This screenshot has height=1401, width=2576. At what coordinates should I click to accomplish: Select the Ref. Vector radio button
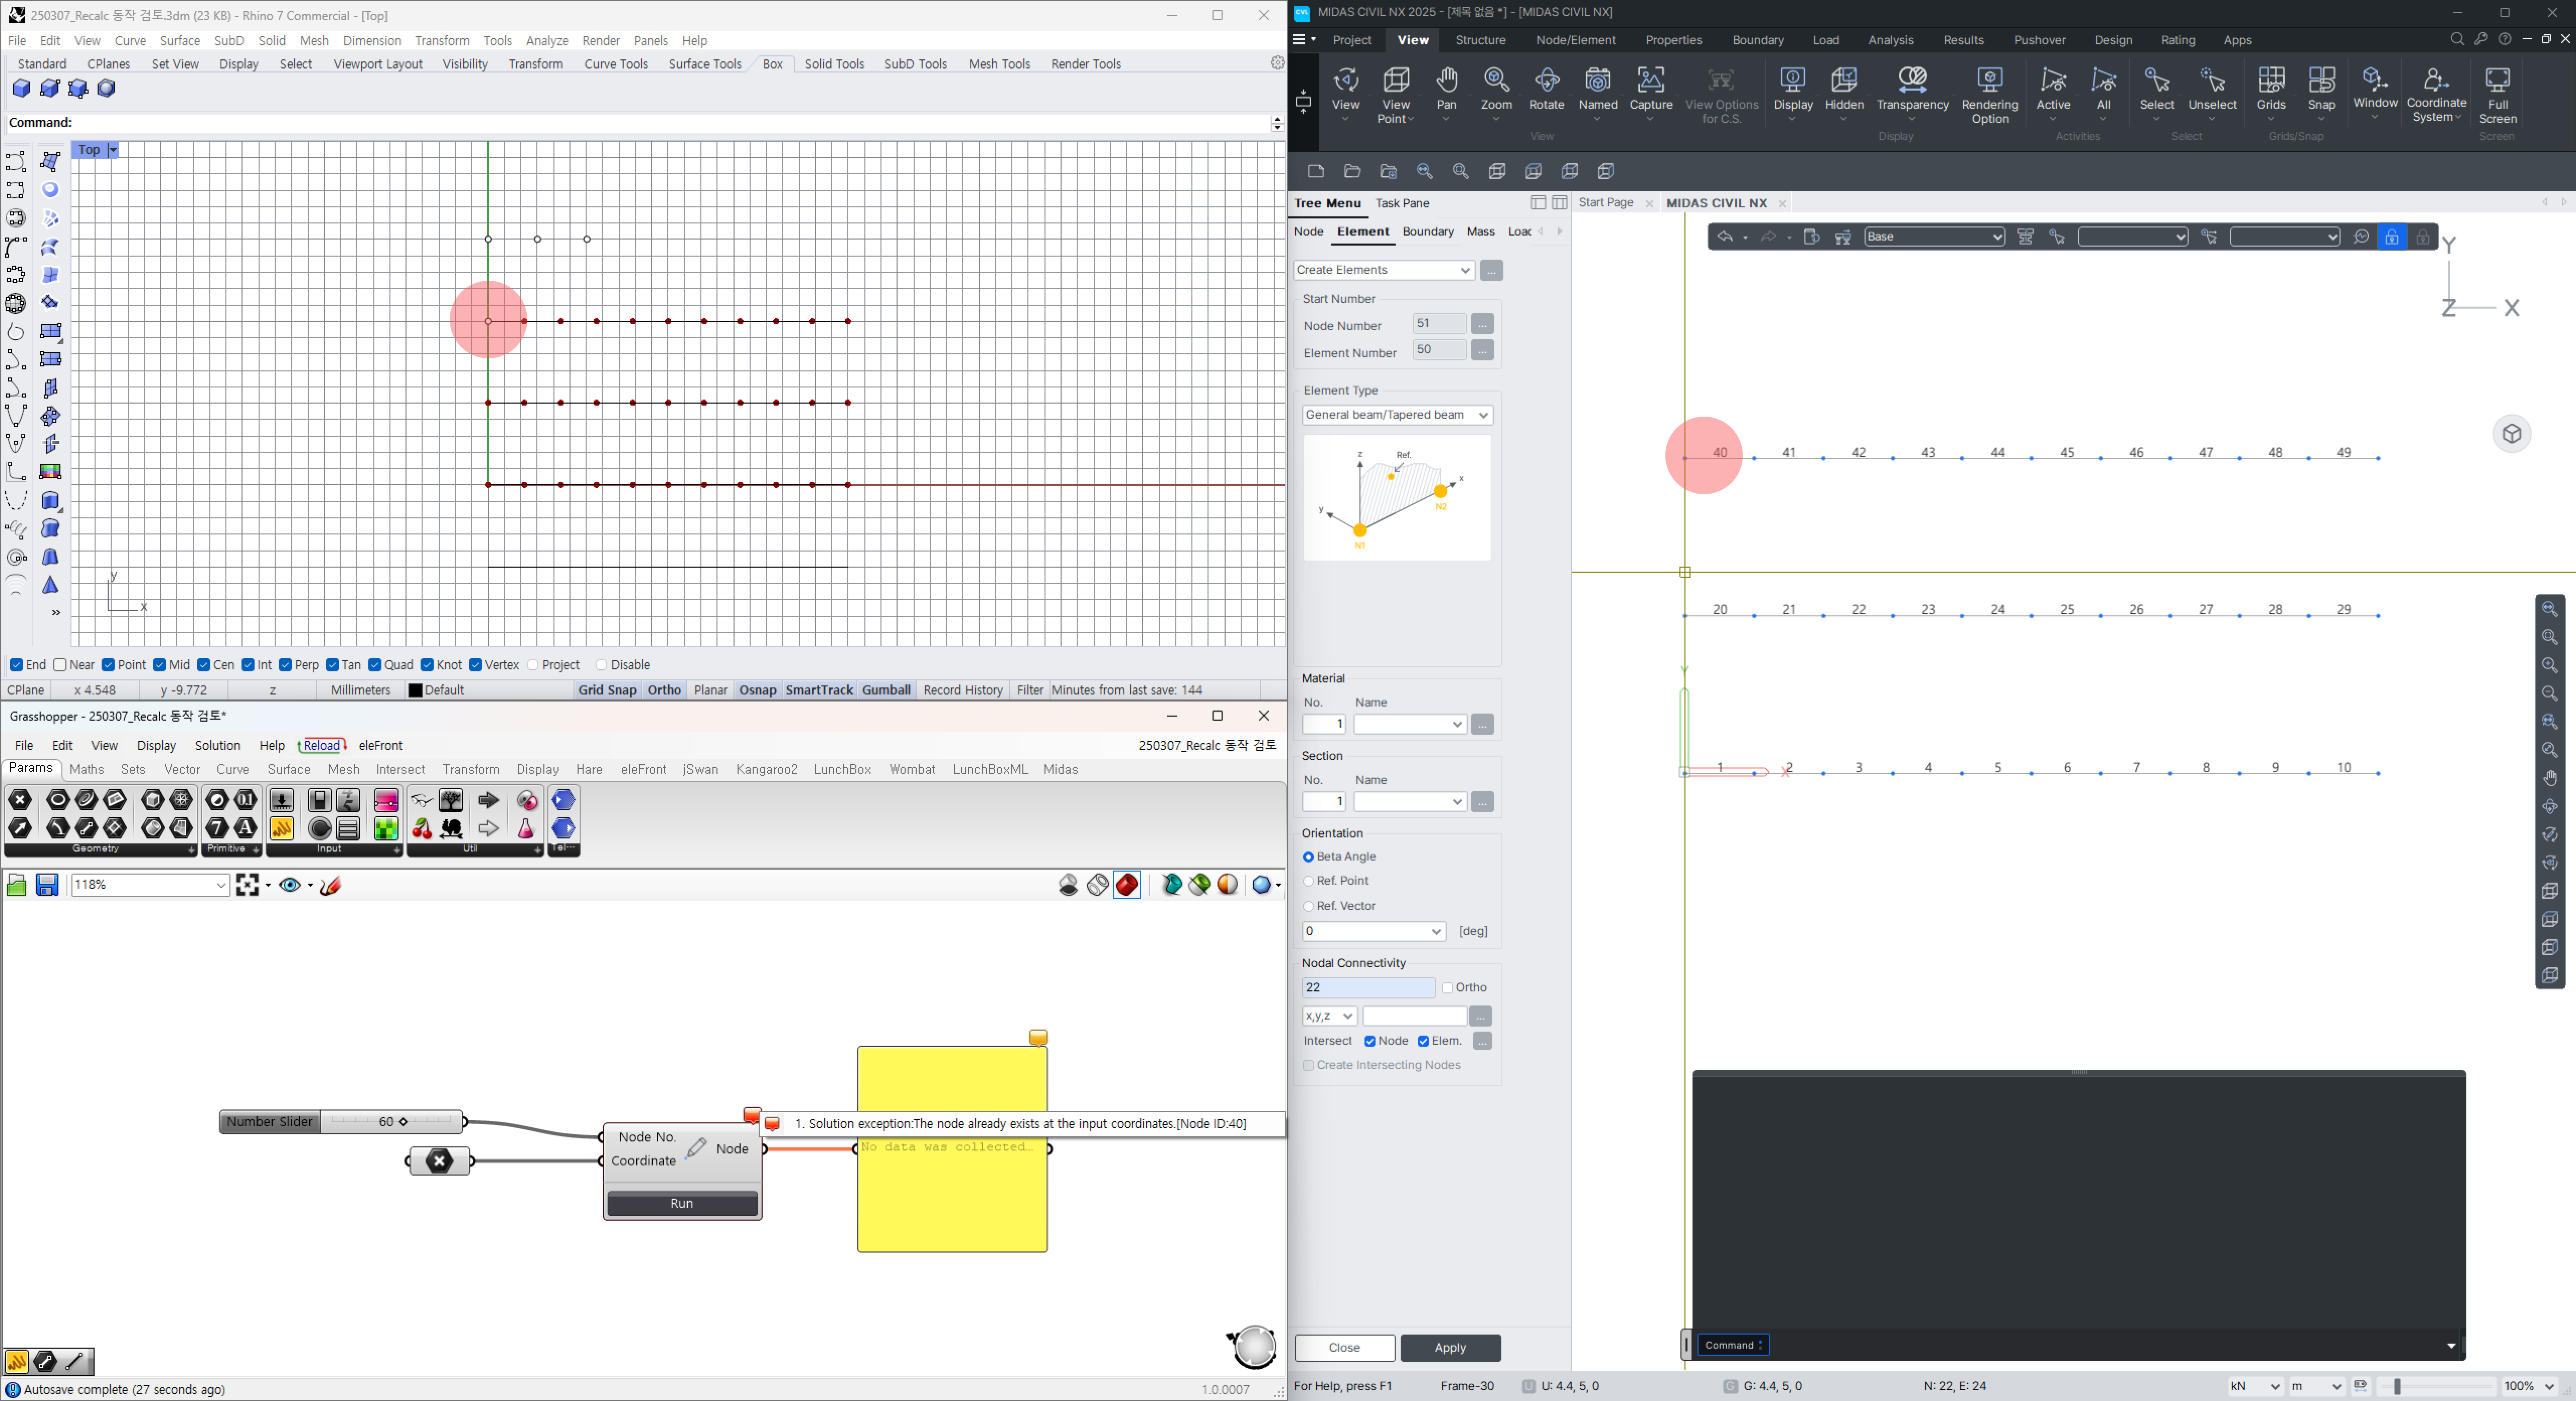point(1308,906)
